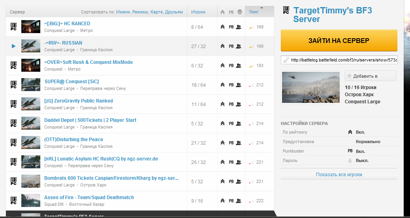Image resolution: width=410 pixels, height=218 pixels.
Task: Click the skull icon in the column header
Action: tap(240, 12)
